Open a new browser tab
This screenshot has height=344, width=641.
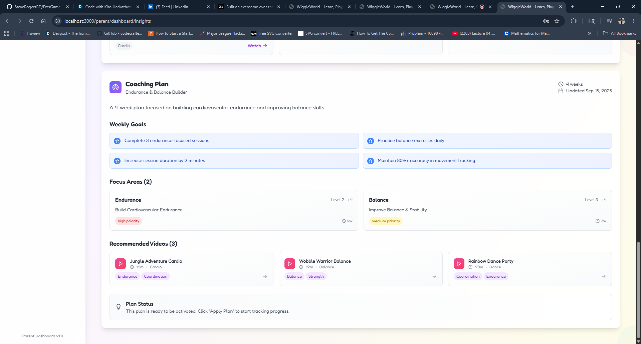[573, 7]
